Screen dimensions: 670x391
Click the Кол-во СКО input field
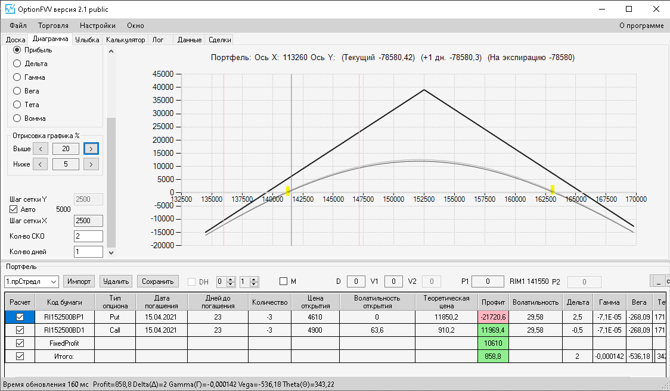click(88, 236)
